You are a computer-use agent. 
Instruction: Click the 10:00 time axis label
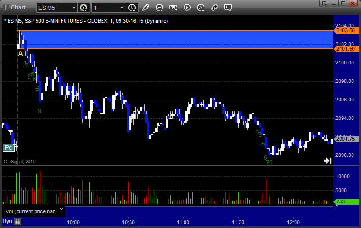[73, 222]
